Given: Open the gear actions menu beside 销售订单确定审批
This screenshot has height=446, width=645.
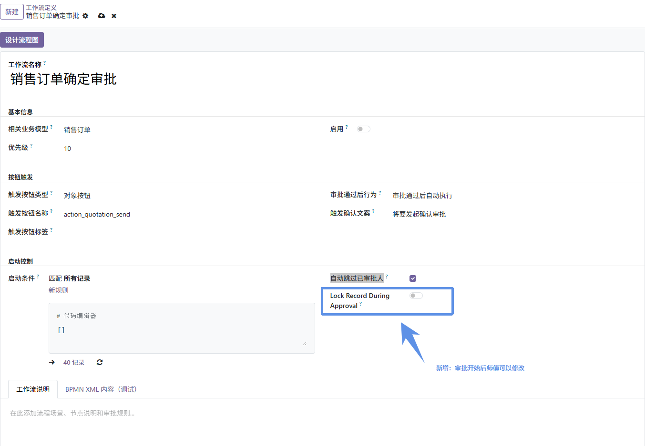Looking at the screenshot, I should [x=85, y=16].
